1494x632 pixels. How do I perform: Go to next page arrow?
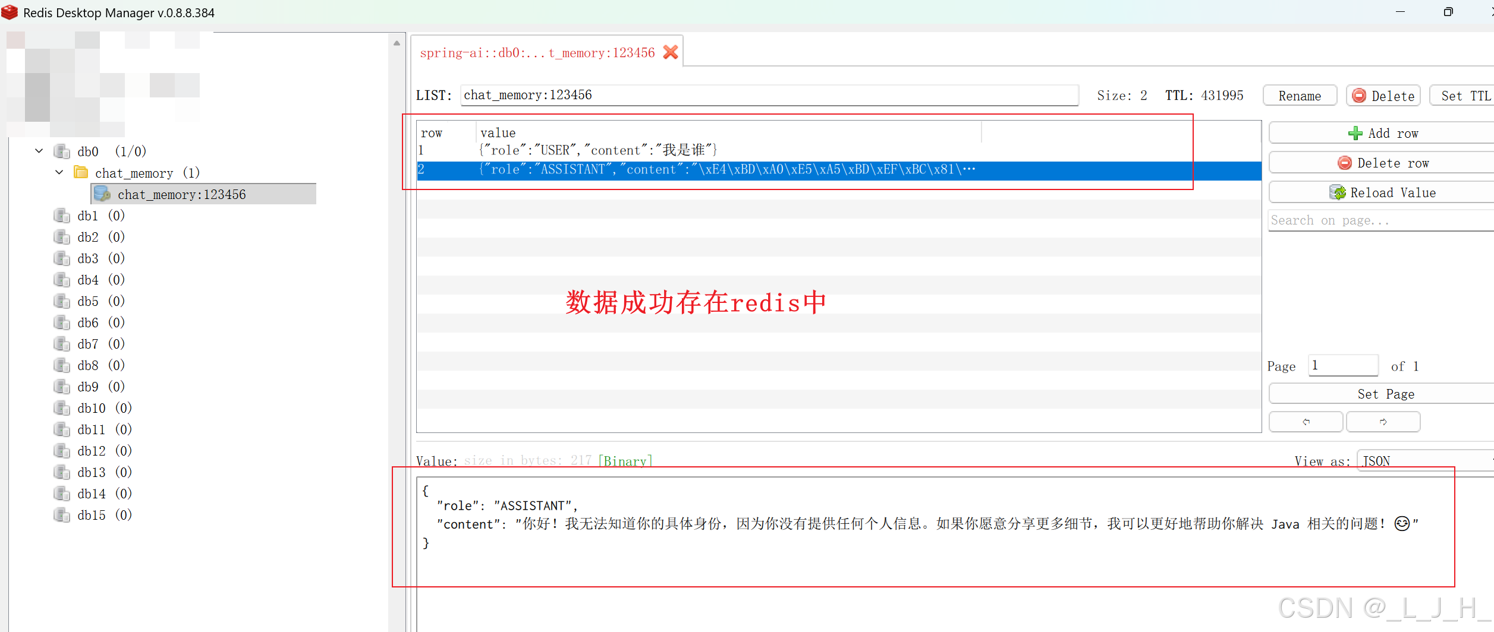click(x=1383, y=422)
